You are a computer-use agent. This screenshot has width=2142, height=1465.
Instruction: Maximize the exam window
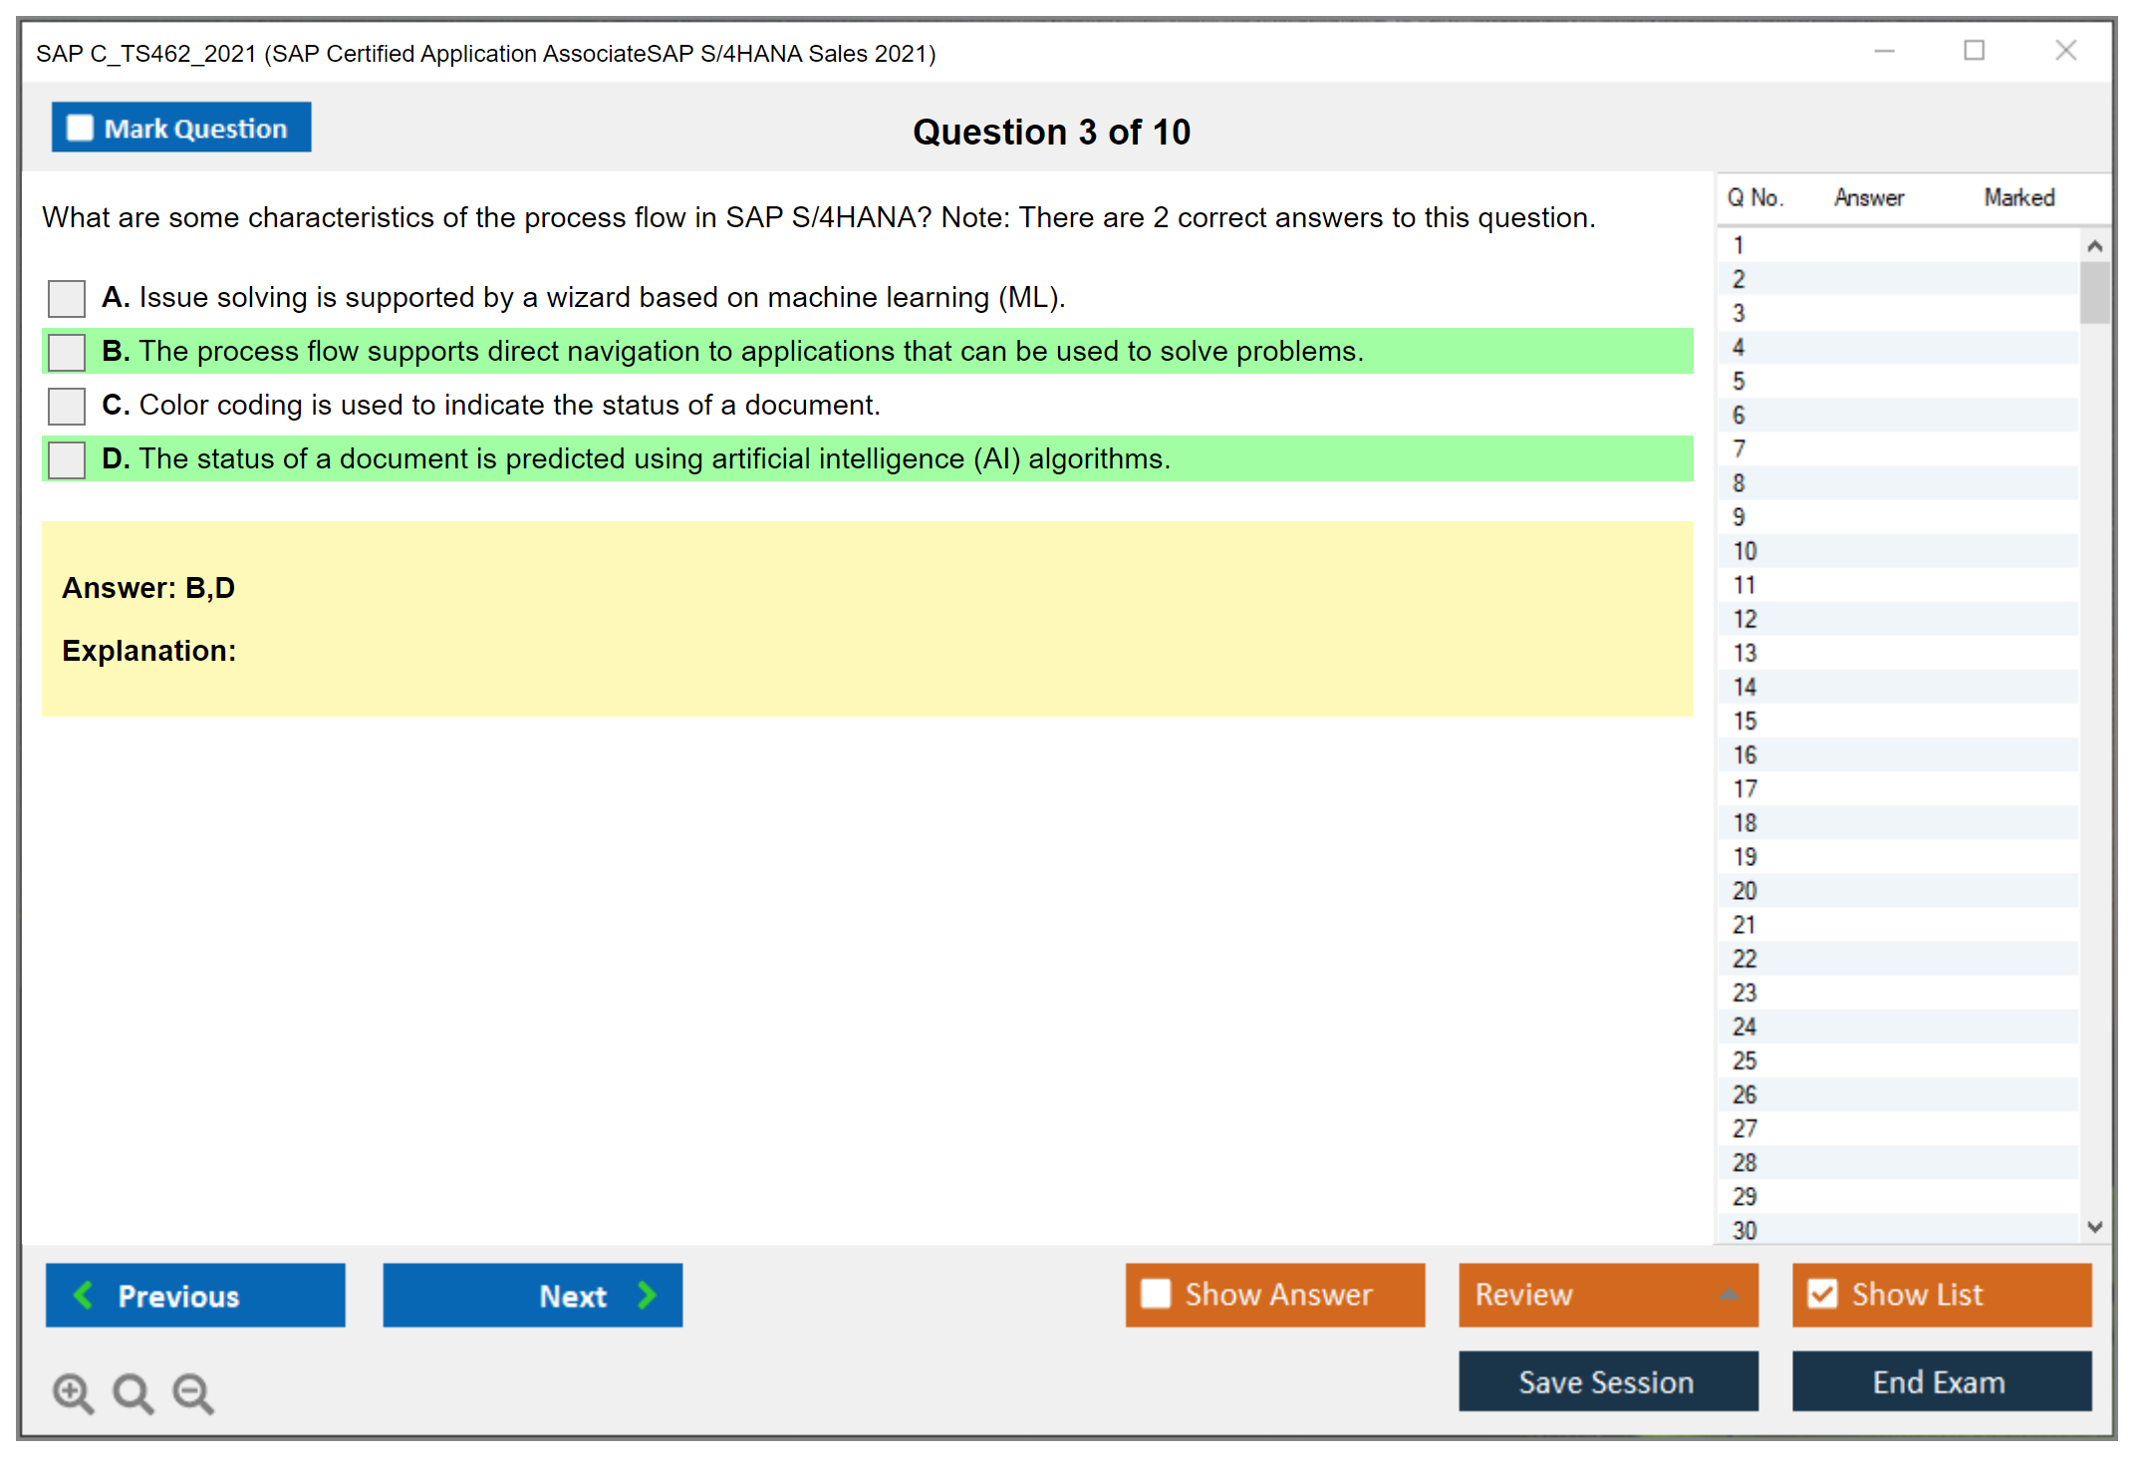(1974, 51)
